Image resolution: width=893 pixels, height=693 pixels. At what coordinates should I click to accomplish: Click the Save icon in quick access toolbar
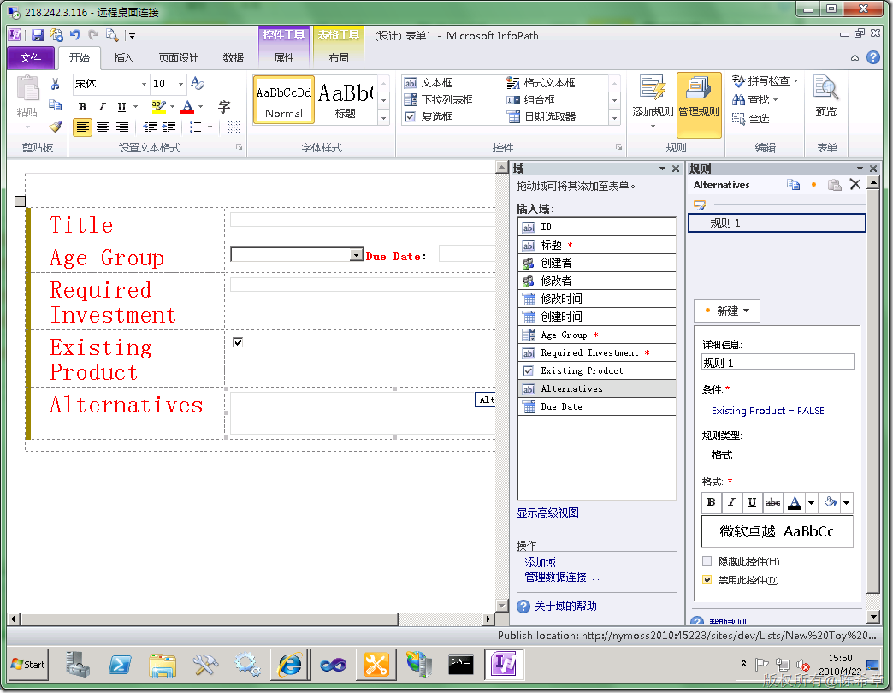click(x=38, y=35)
